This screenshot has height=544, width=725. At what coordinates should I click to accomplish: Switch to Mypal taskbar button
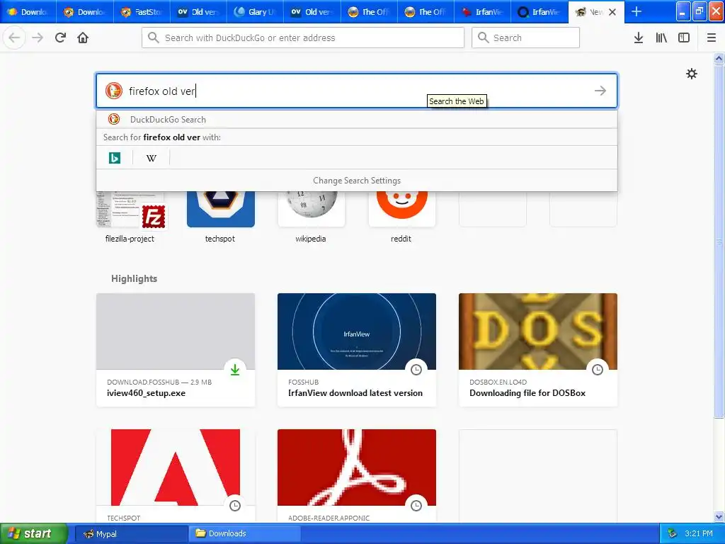pyautogui.click(x=131, y=533)
